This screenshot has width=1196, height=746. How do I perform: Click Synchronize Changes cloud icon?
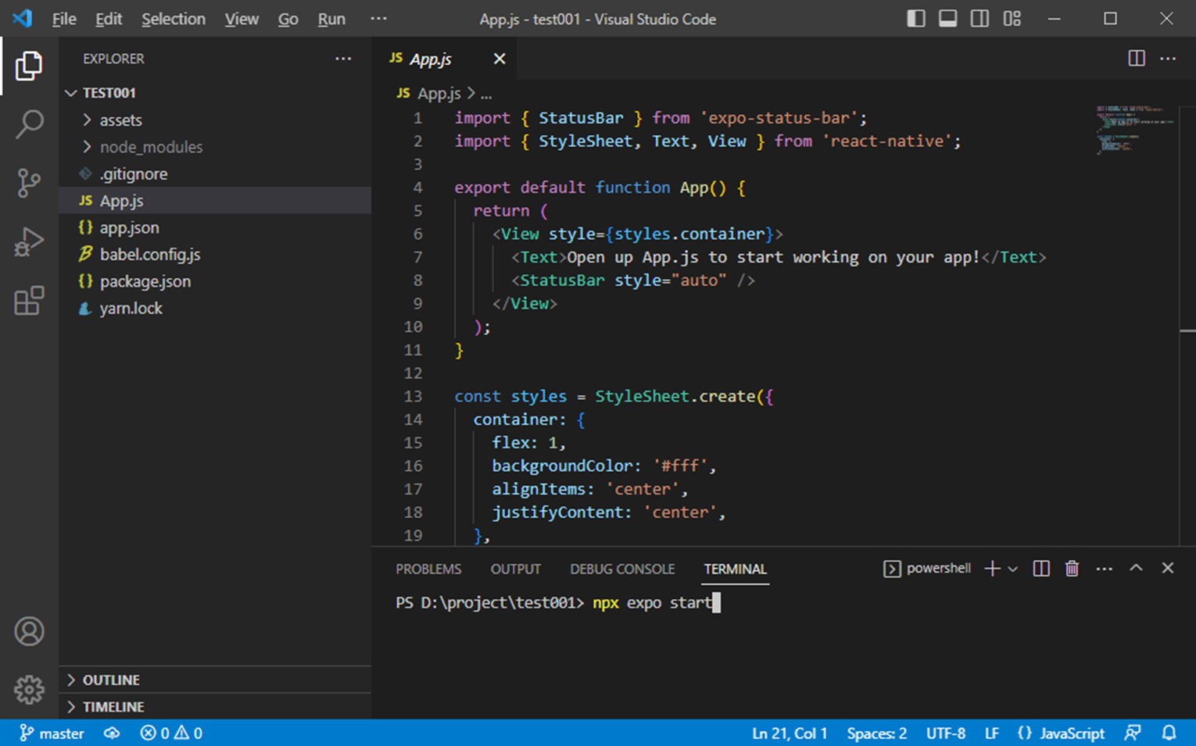point(112,734)
